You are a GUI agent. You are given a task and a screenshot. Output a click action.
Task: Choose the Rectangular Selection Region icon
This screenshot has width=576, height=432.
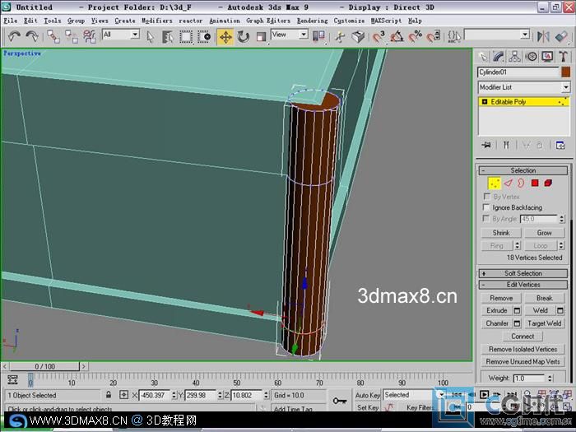click(x=186, y=37)
